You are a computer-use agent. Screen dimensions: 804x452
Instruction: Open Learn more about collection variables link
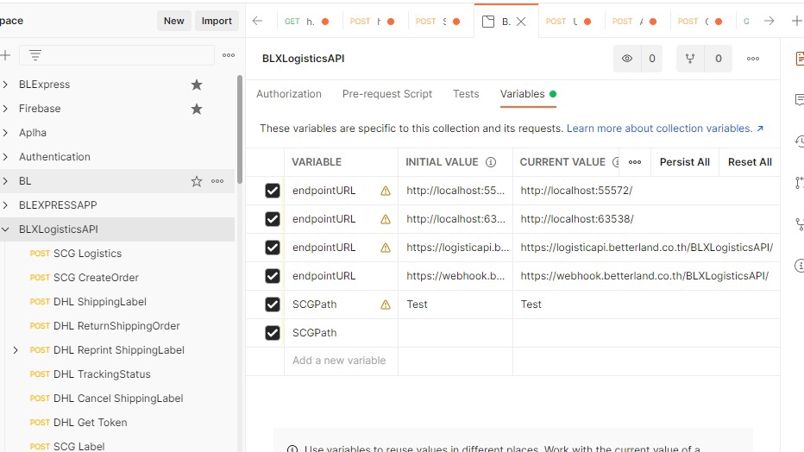click(664, 129)
